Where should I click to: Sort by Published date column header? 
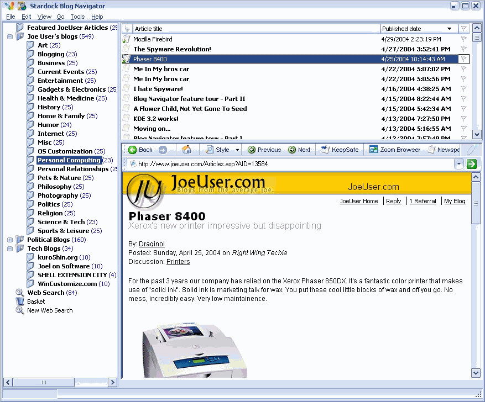(x=419, y=29)
